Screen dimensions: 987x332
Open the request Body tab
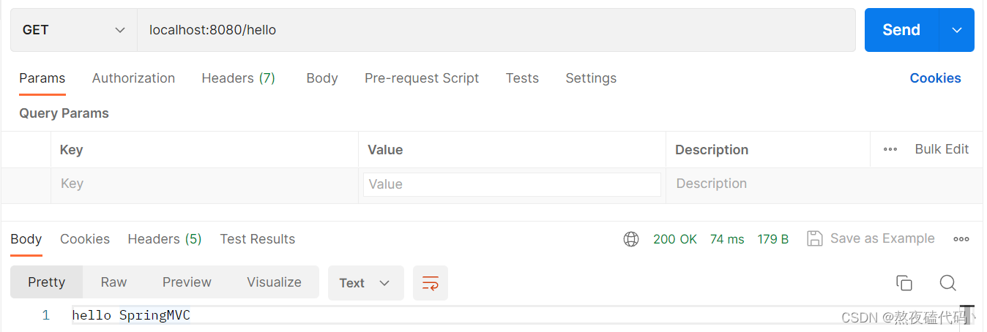[x=322, y=78]
